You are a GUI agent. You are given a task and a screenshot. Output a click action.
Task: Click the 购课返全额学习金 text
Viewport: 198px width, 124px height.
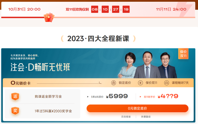click(x=48, y=96)
